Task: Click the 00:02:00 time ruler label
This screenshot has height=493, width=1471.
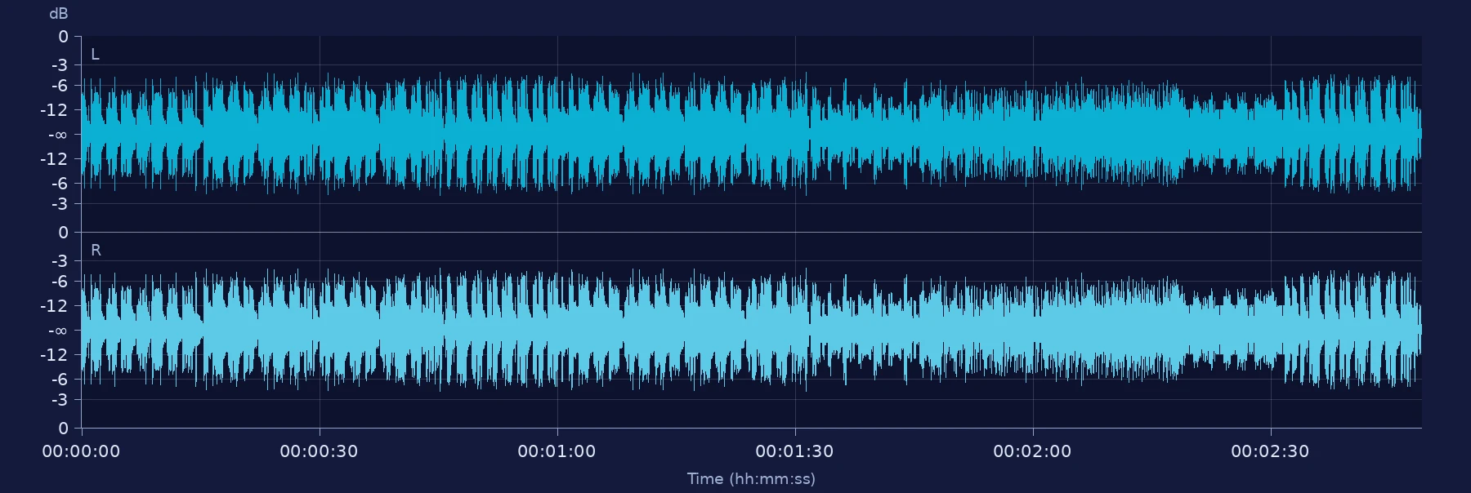Action: click(x=1032, y=451)
